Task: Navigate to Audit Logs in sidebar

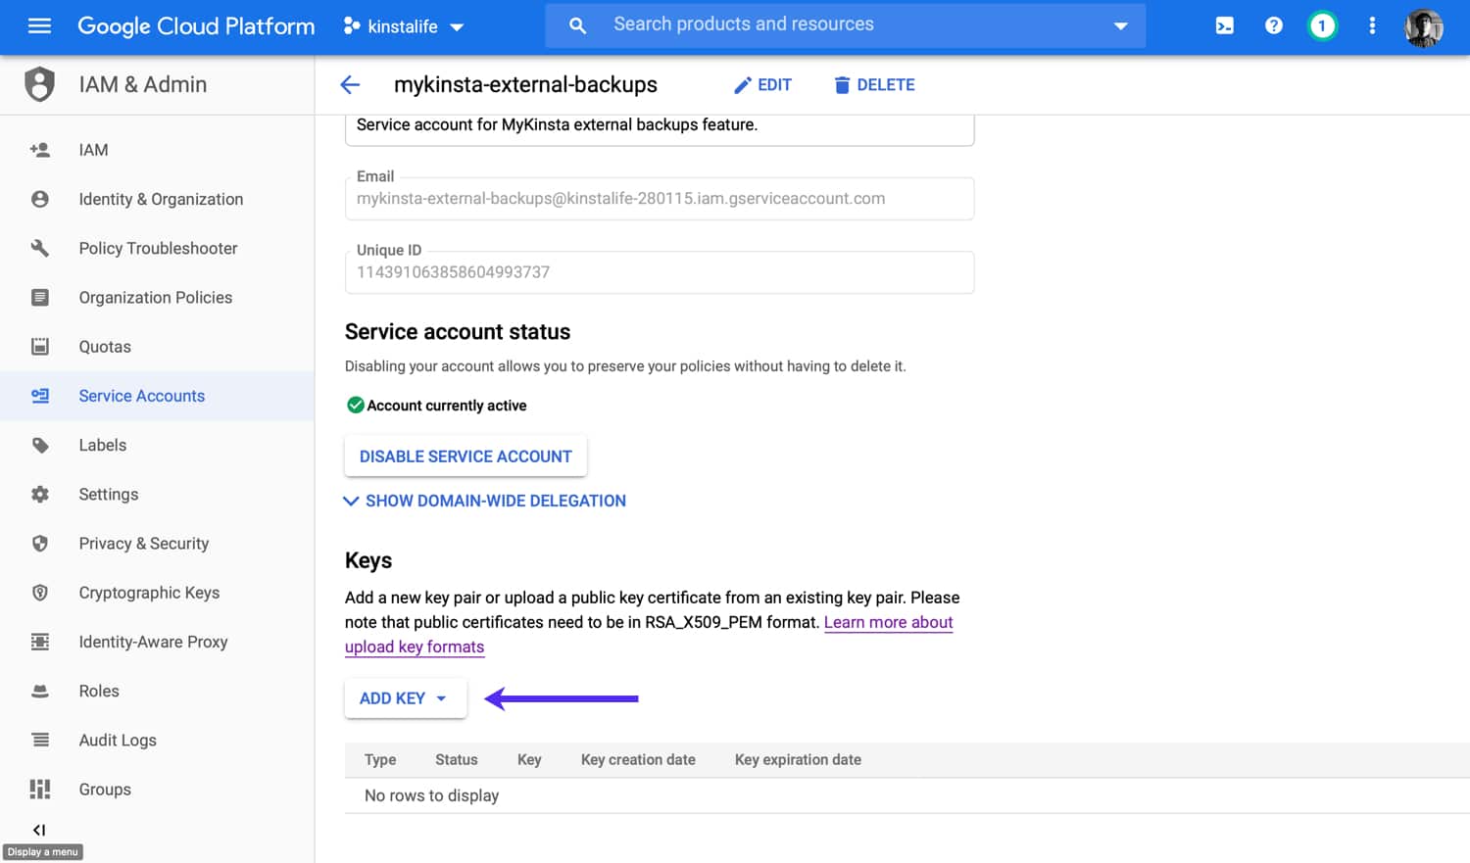Action: (x=117, y=740)
